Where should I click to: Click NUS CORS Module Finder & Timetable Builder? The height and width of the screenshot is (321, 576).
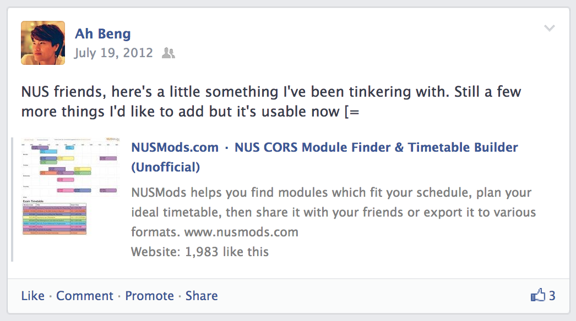[376, 147]
